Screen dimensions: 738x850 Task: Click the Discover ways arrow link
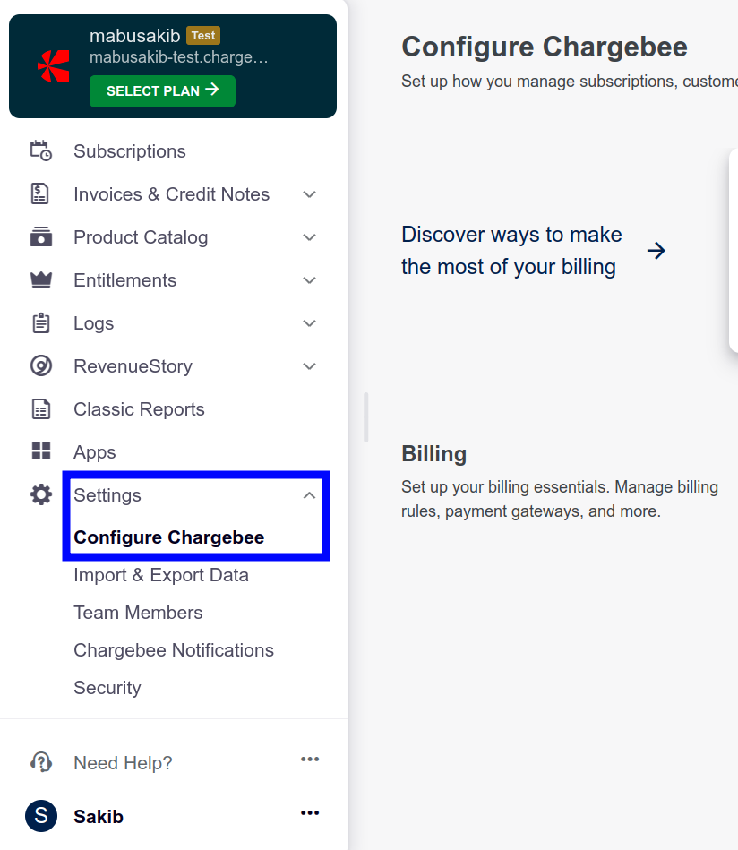(656, 251)
